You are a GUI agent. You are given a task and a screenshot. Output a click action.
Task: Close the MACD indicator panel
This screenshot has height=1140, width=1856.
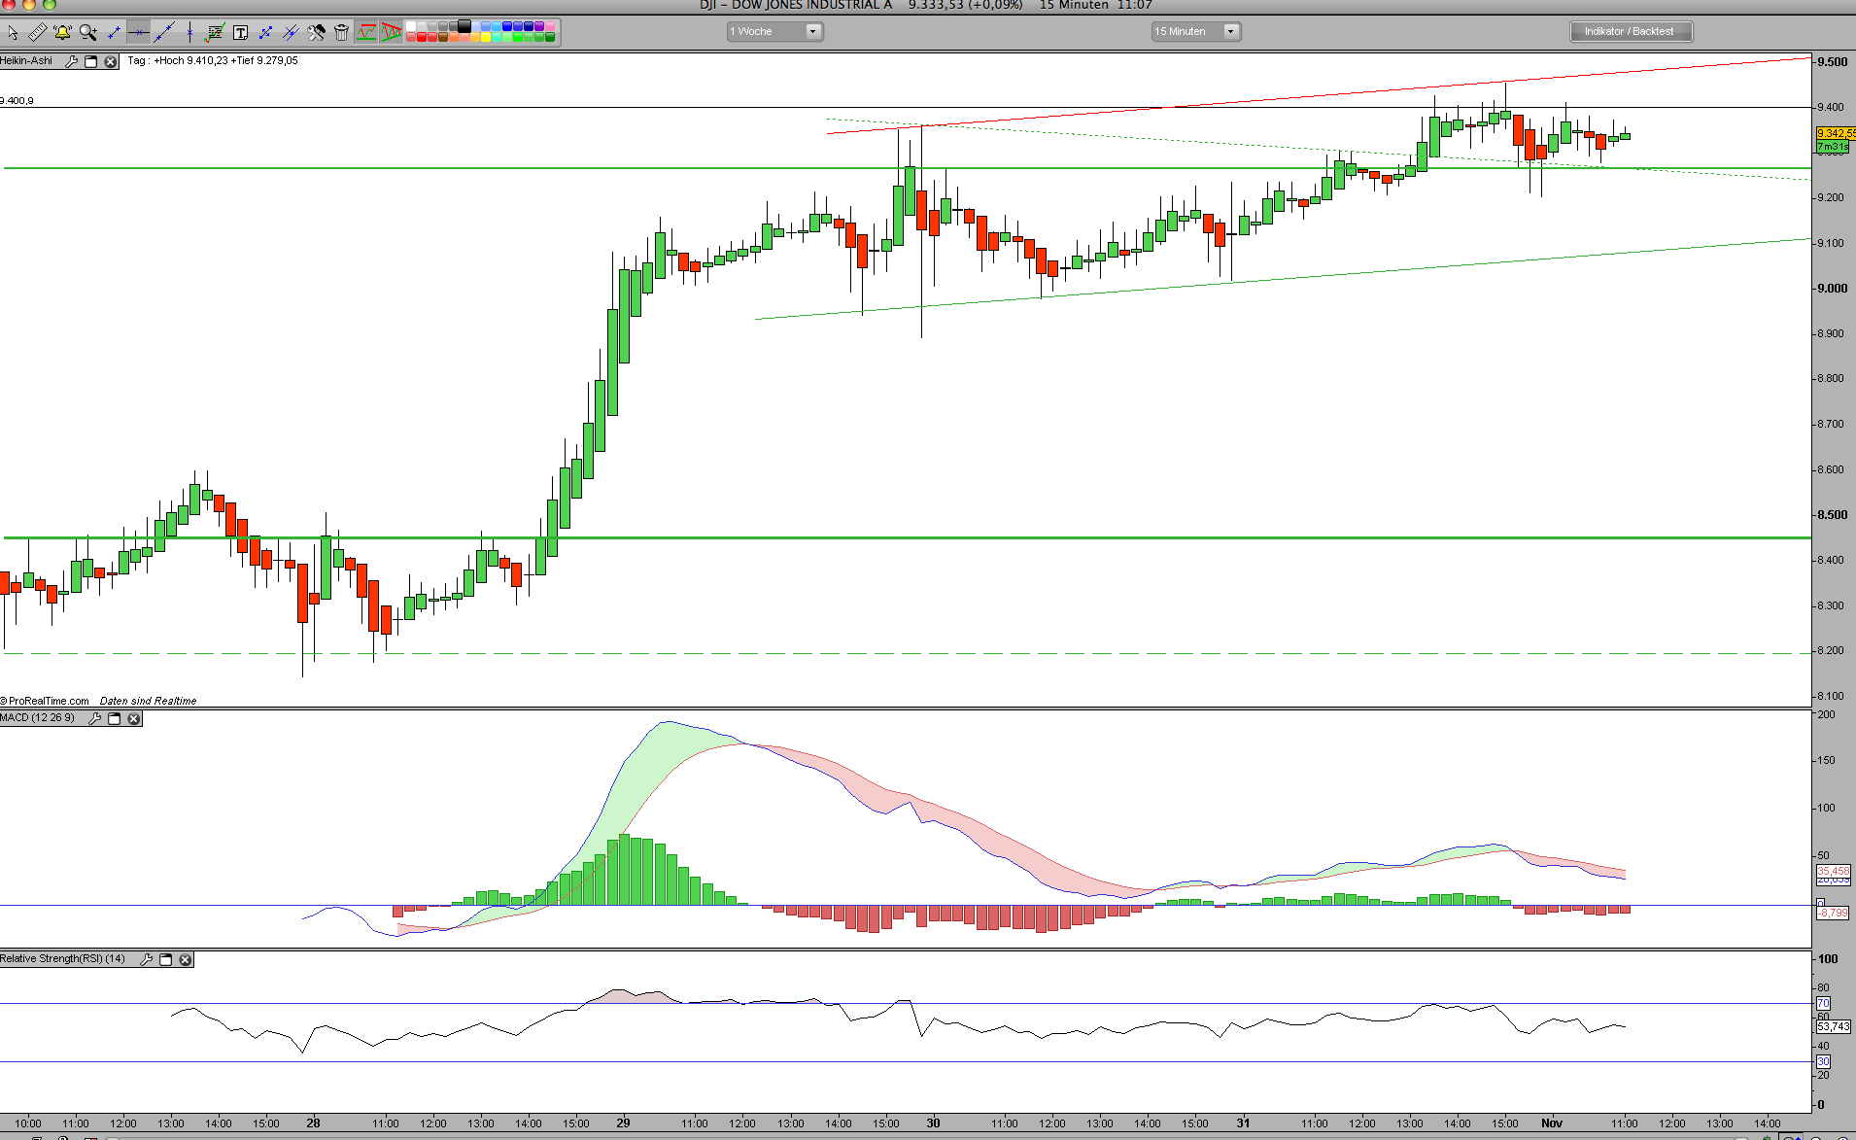(x=134, y=718)
